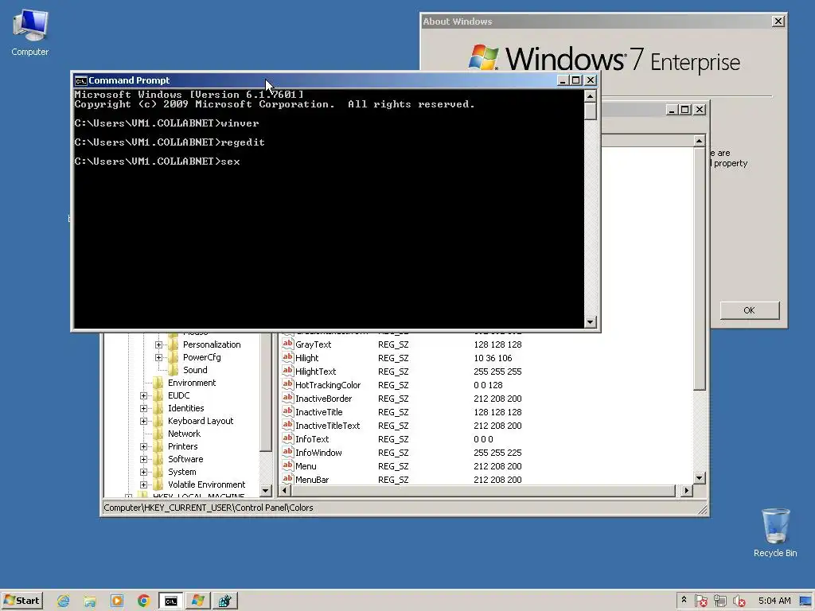This screenshot has width=815, height=611.
Task: Expand the Printers registry key
Action: click(x=143, y=447)
